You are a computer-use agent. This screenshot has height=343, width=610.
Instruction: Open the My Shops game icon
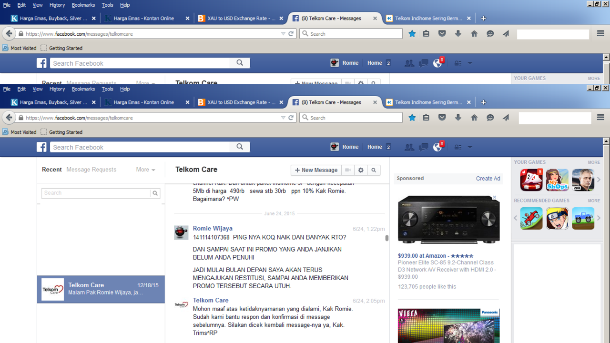tap(557, 180)
